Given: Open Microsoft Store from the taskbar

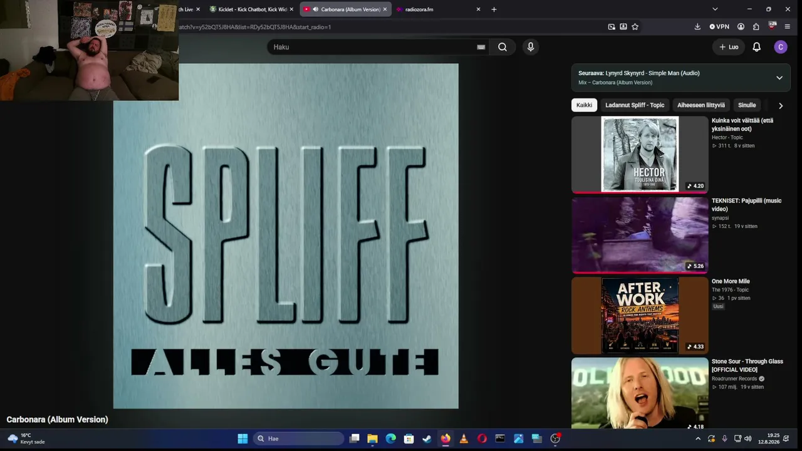Looking at the screenshot, I should point(409,438).
